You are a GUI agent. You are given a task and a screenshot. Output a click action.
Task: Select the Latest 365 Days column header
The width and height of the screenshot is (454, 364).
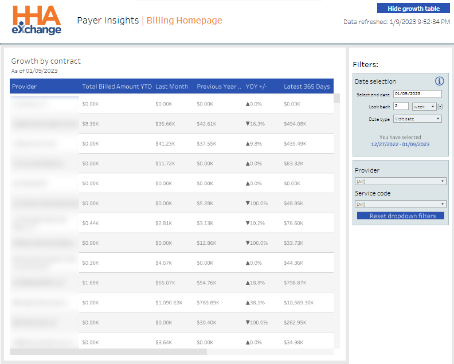point(307,87)
